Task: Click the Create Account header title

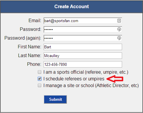Action: point(71,6)
